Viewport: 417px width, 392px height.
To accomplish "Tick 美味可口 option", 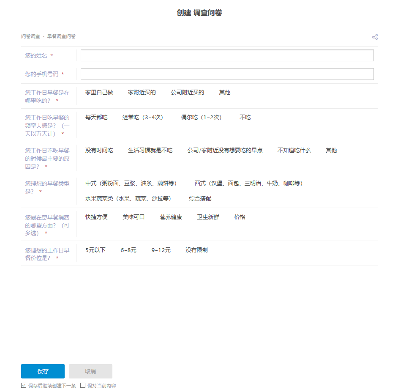I will coord(134,217).
